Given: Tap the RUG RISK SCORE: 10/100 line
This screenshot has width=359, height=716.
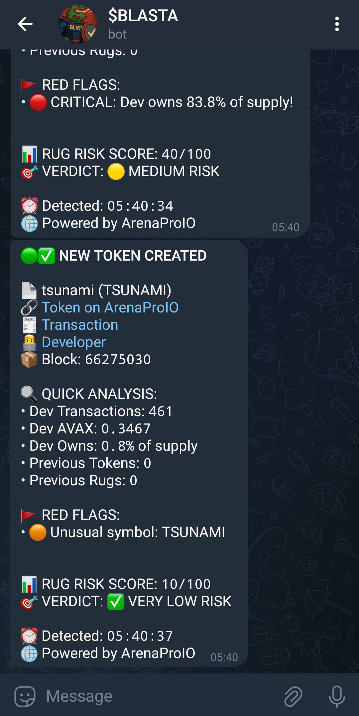Looking at the screenshot, I should point(126,584).
